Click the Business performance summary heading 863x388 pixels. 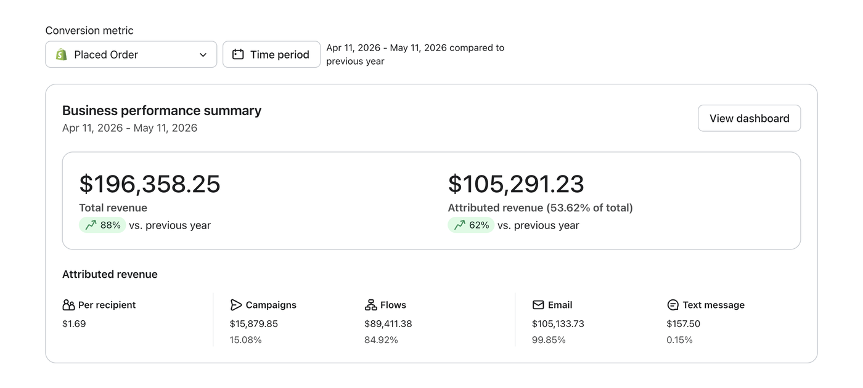point(162,111)
